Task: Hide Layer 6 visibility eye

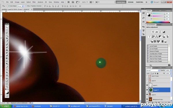Action: coord(147,94)
